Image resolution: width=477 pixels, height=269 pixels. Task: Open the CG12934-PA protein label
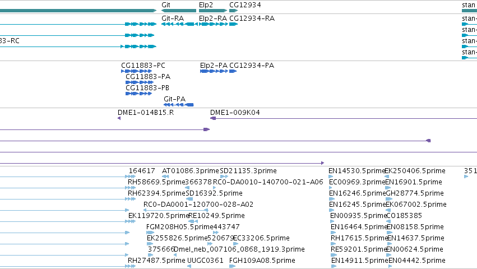point(252,66)
